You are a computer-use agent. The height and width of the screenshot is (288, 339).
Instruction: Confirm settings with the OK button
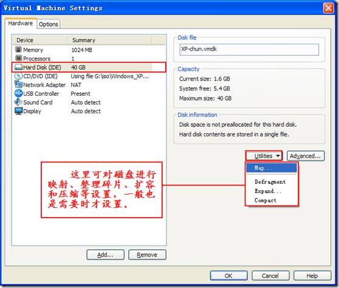(x=229, y=276)
